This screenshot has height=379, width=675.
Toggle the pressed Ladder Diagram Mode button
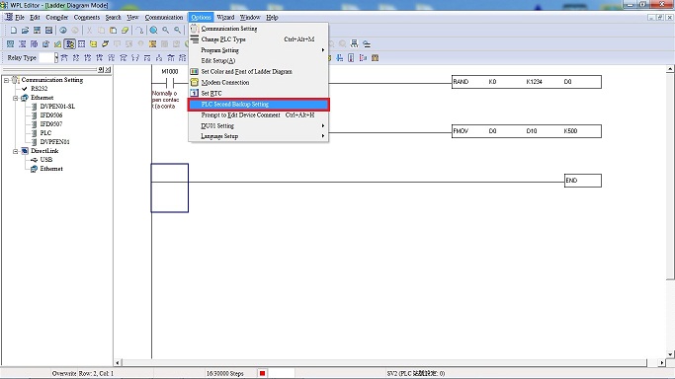pos(70,43)
